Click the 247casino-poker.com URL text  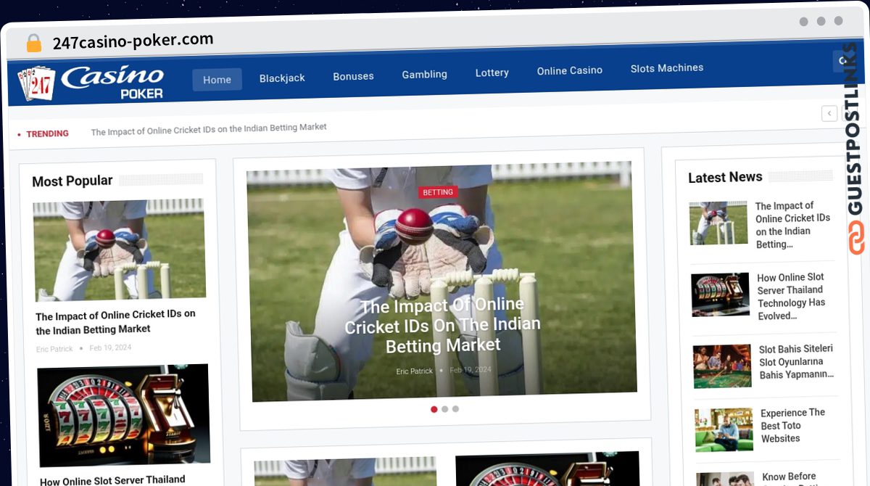pos(133,41)
